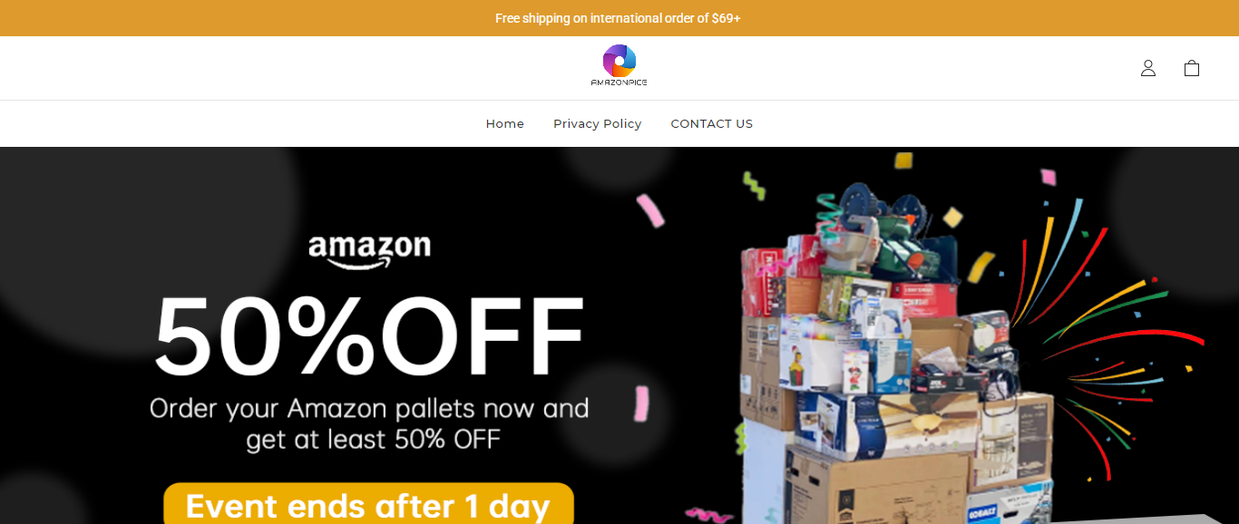The width and height of the screenshot is (1239, 524).
Task: Click the Event ends after 1 day button
Action: pyautogui.click(x=368, y=504)
